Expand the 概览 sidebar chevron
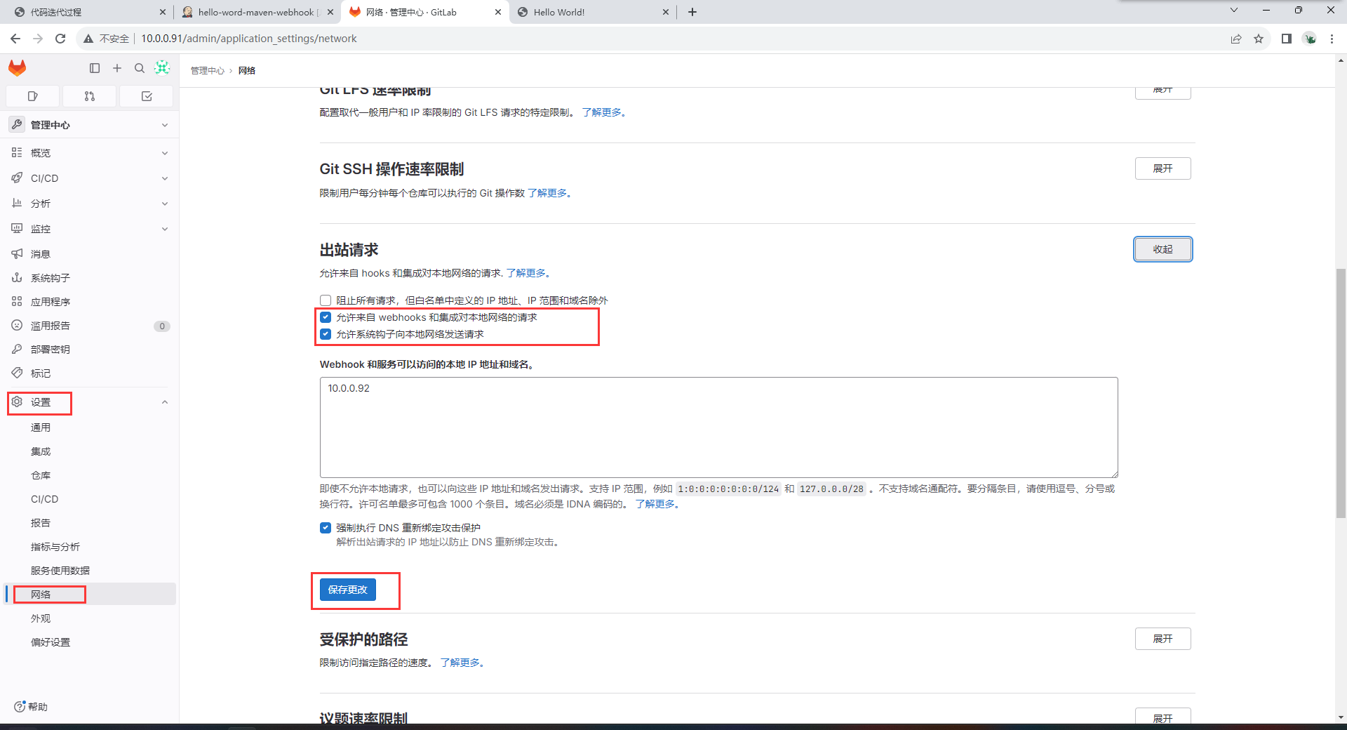The image size is (1347, 730). tap(165, 153)
